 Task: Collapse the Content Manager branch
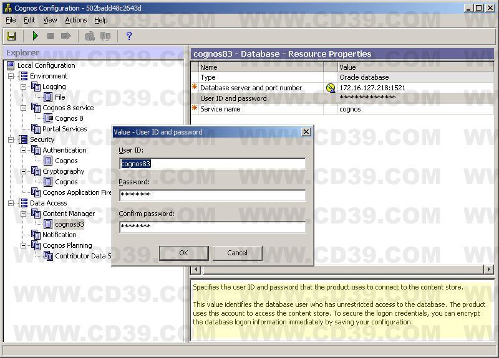pos(24,214)
